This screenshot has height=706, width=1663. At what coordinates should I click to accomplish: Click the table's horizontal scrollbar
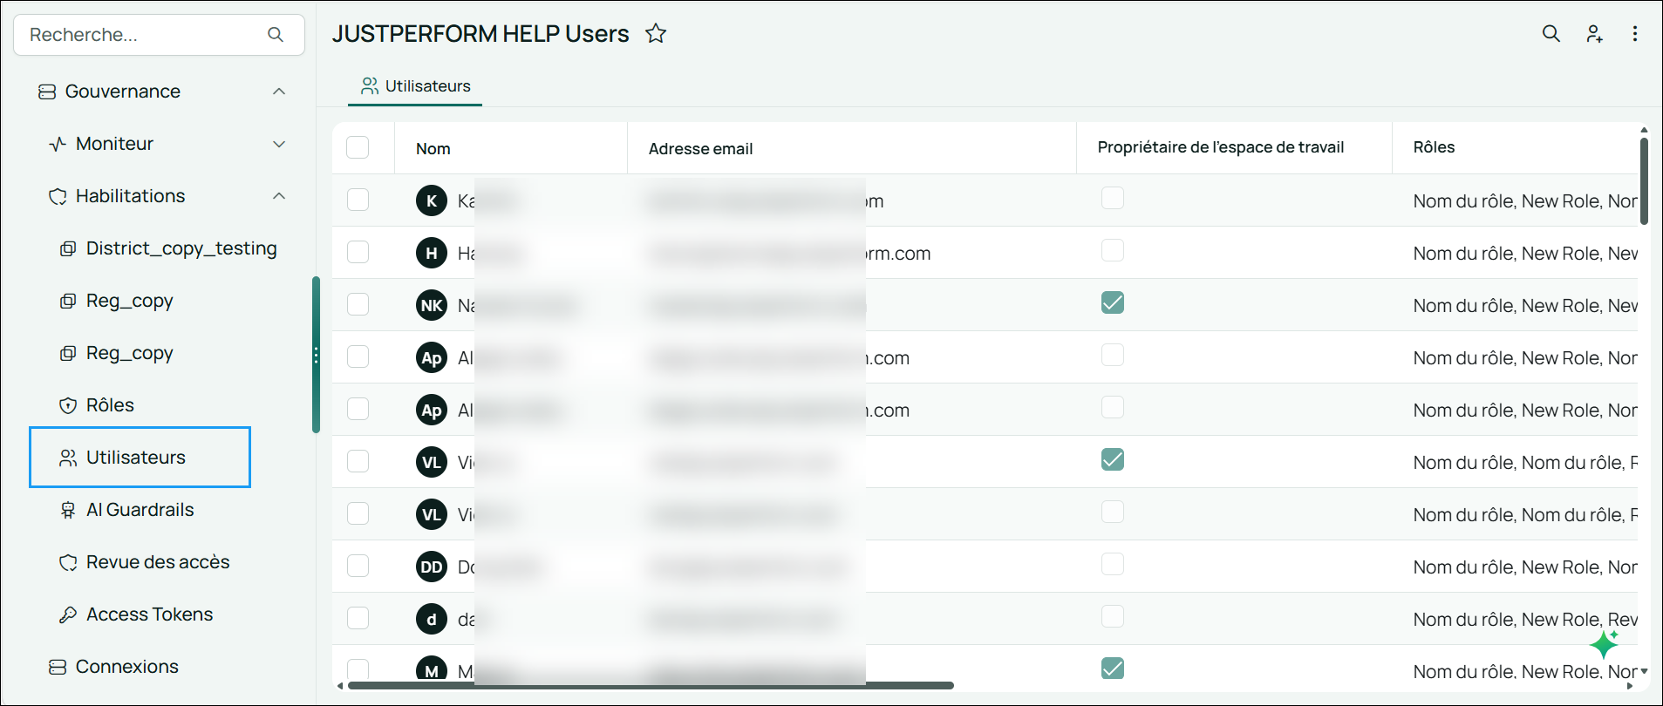pyautogui.click(x=651, y=686)
